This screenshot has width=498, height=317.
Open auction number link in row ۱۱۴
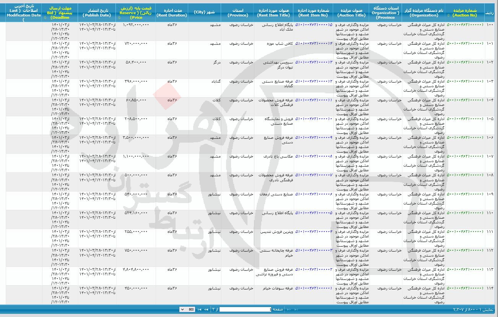pyautogui.click(x=464, y=288)
